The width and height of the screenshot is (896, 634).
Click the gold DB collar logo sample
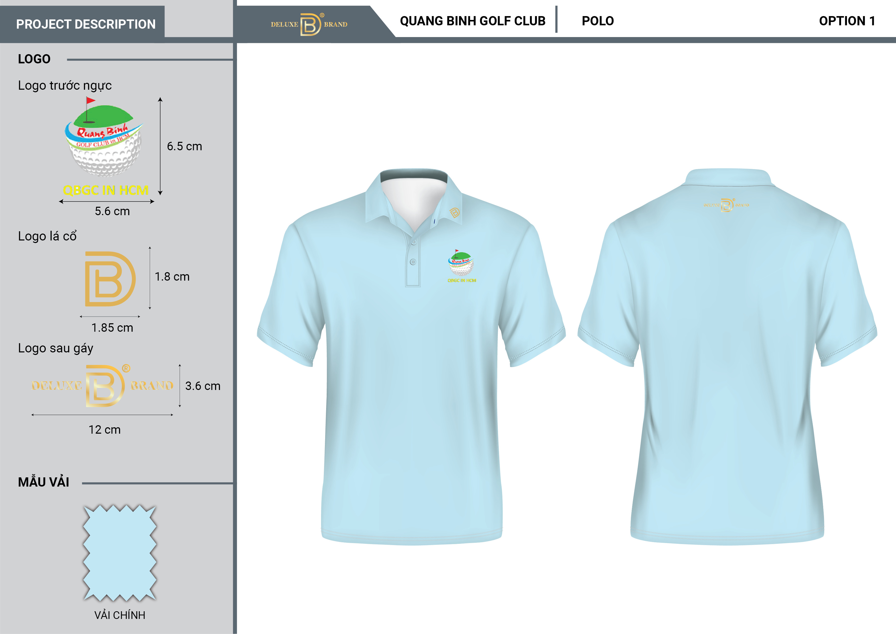(110, 279)
